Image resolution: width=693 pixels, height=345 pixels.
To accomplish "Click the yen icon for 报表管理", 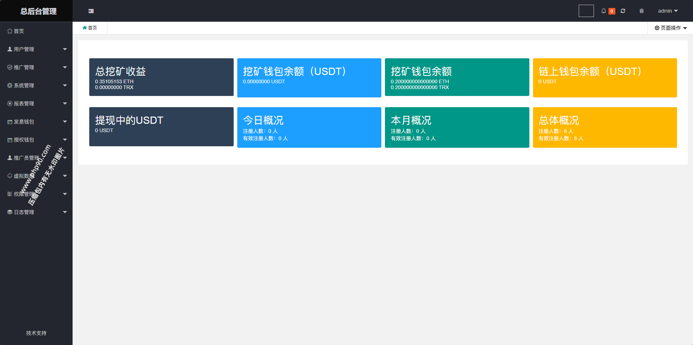I will (x=10, y=104).
